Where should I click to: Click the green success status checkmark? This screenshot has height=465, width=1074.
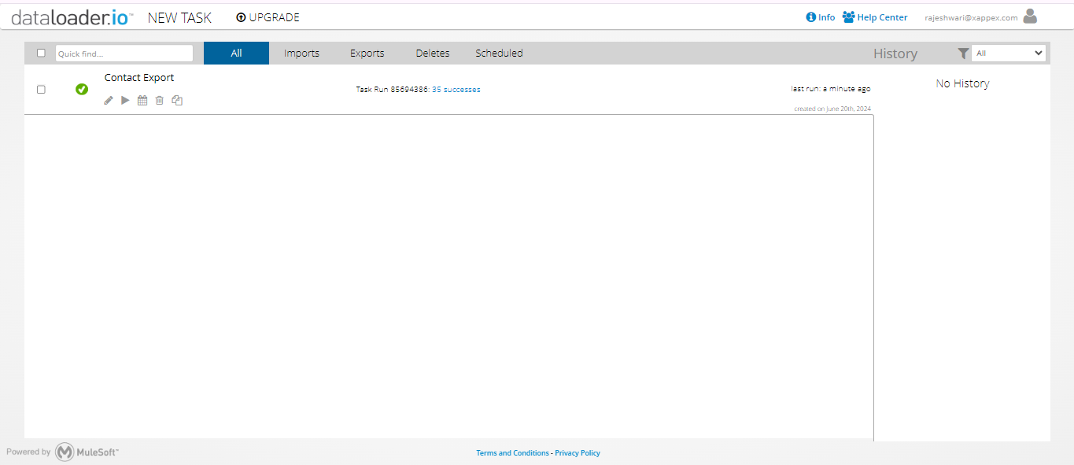82,89
